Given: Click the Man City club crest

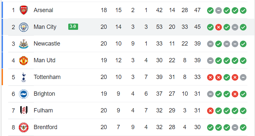Looking at the screenshot, I should coord(23,27).
